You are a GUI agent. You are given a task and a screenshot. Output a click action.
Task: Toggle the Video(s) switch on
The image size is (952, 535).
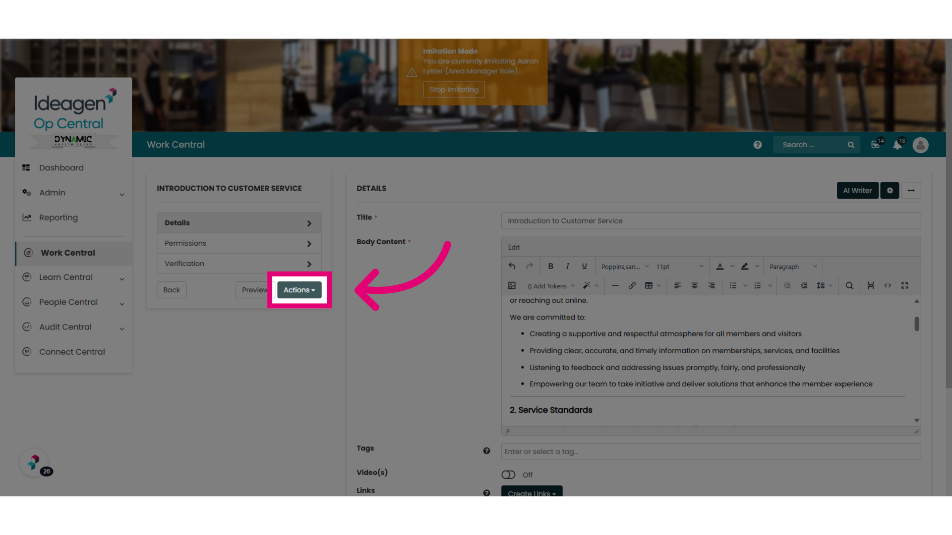click(508, 475)
